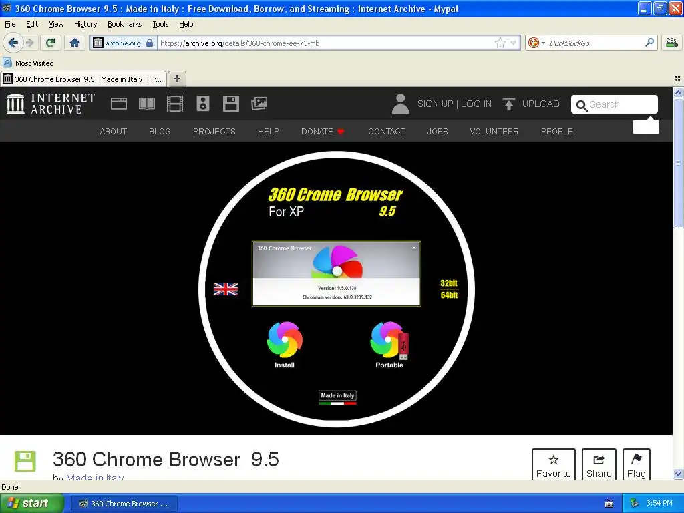Open the Edit menu
684x513 pixels.
[32, 25]
